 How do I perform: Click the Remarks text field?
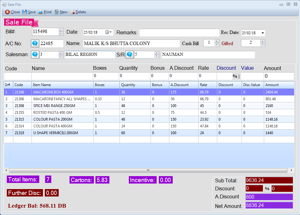click(x=179, y=33)
